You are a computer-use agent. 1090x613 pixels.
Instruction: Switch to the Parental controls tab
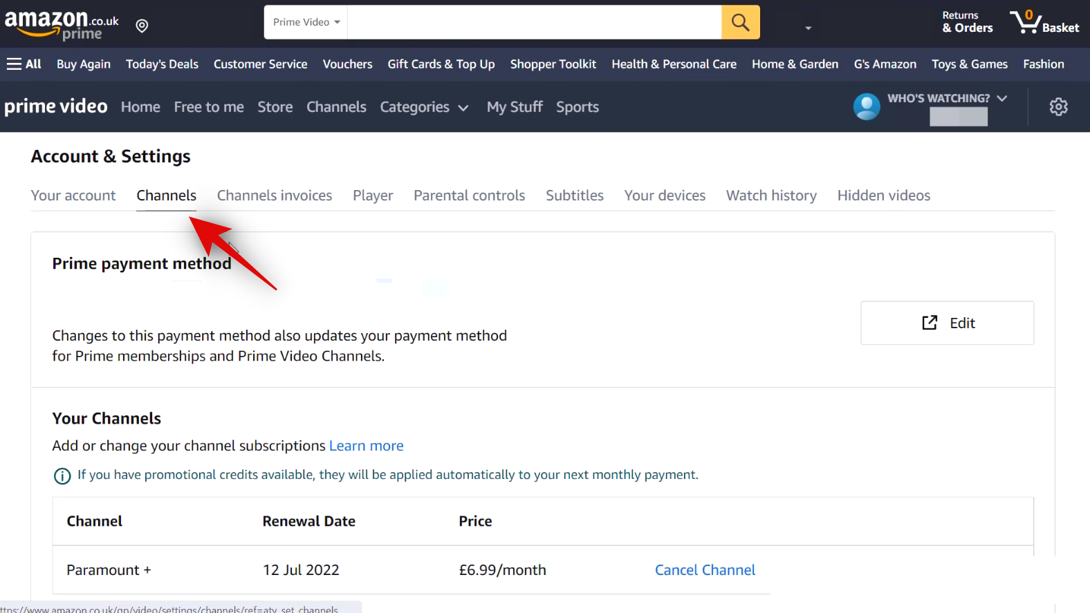click(469, 196)
